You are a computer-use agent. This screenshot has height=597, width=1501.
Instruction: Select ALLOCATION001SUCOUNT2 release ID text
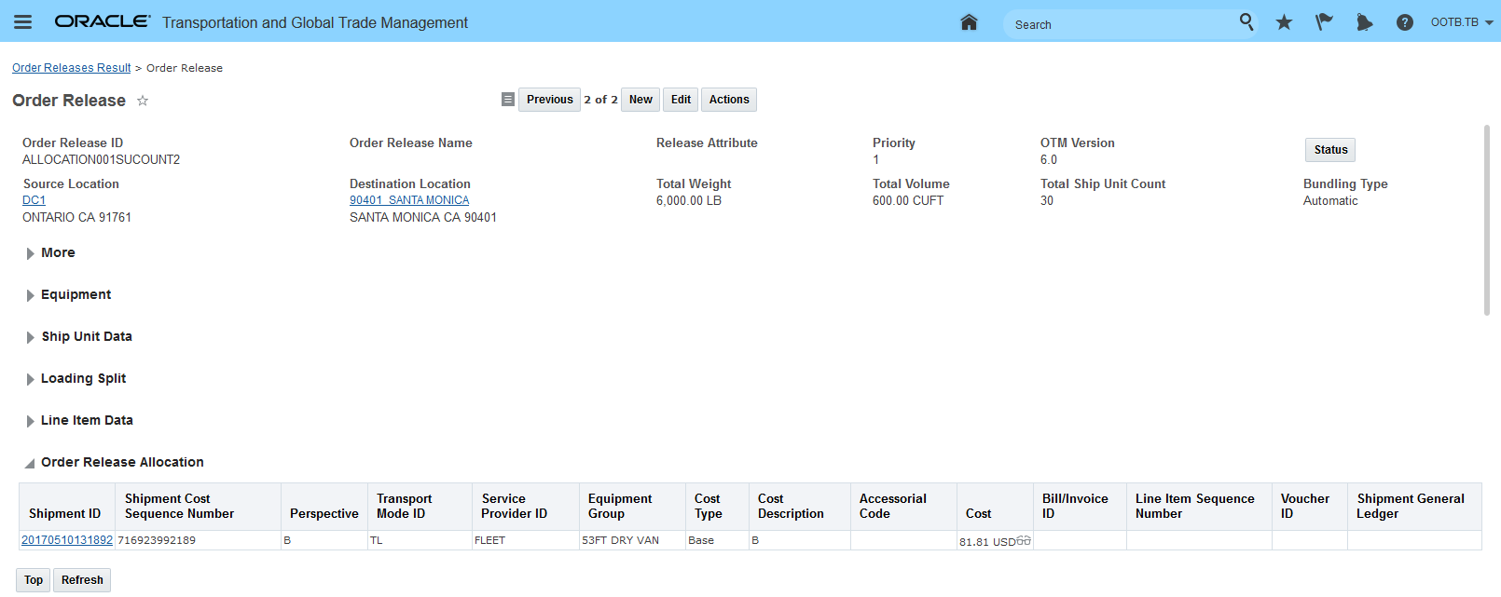click(x=102, y=159)
